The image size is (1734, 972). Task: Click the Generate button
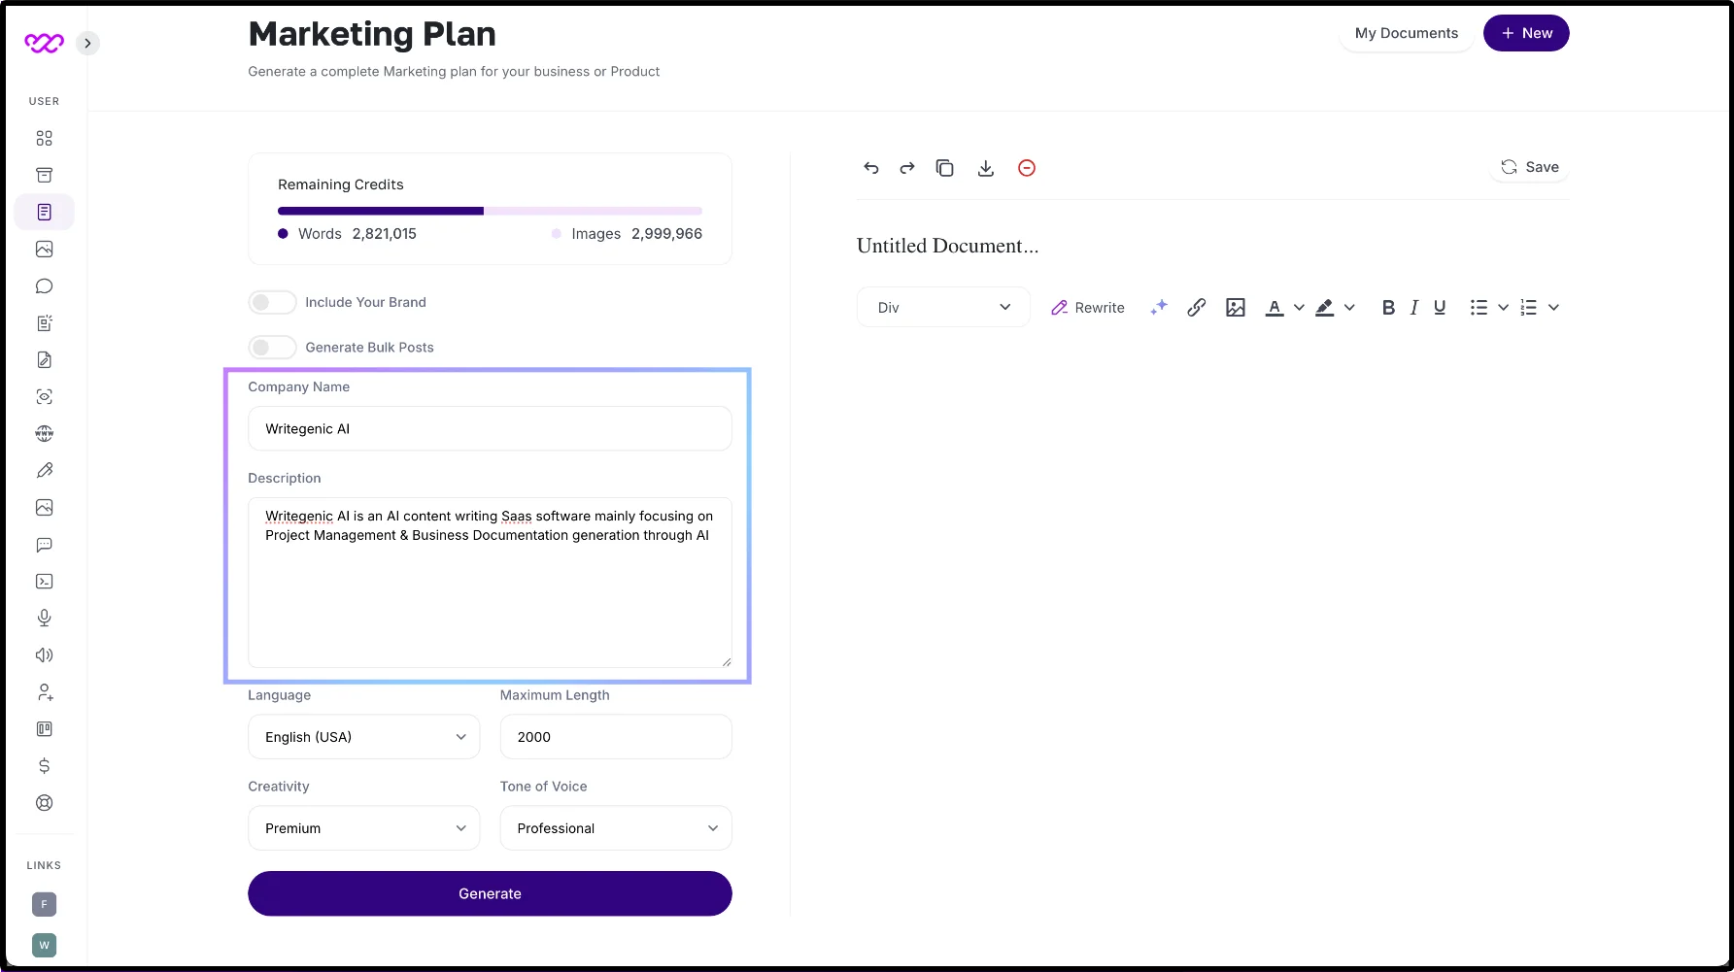490,893
